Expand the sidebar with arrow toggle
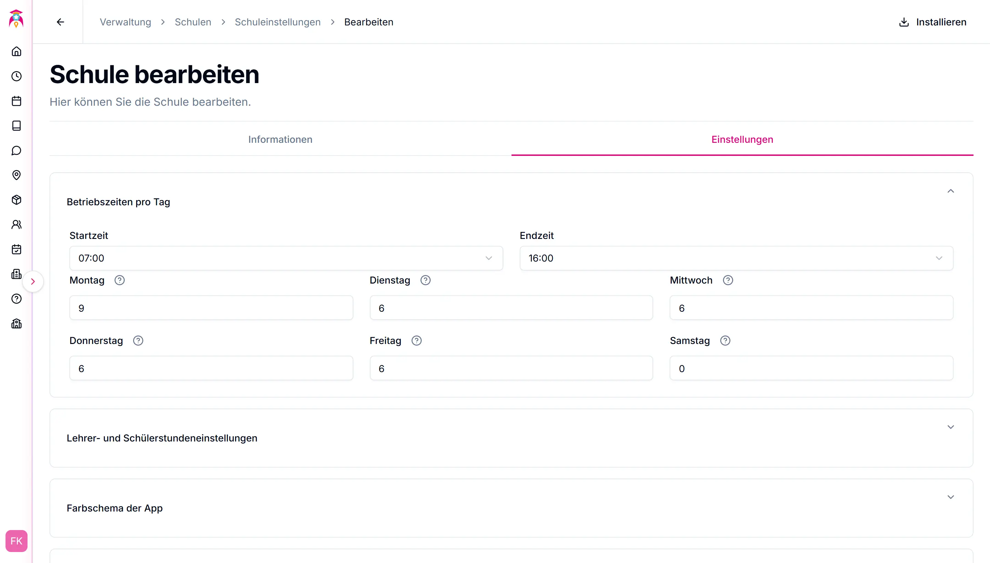This screenshot has height=563, width=990. point(33,281)
